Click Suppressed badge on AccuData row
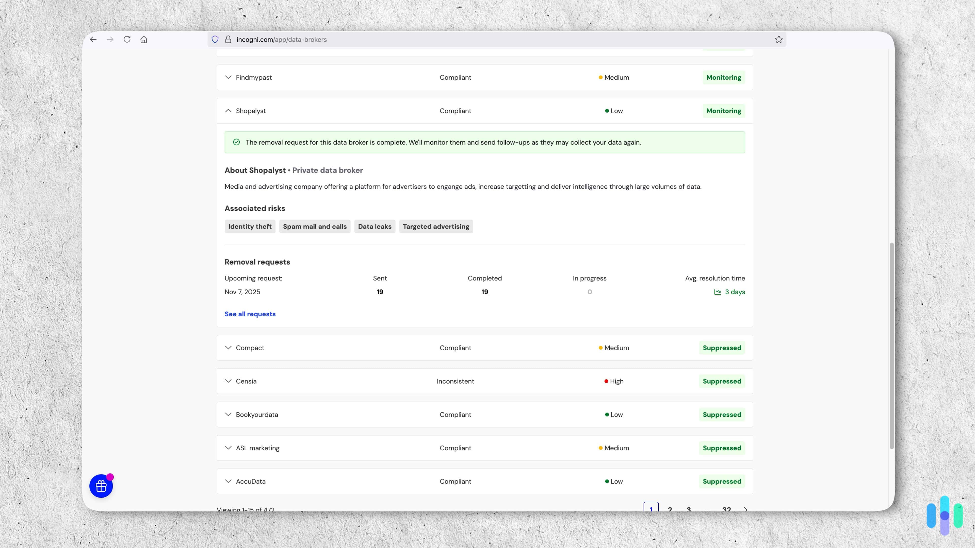The height and width of the screenshot is (548, 975). [x=722, y=482]
